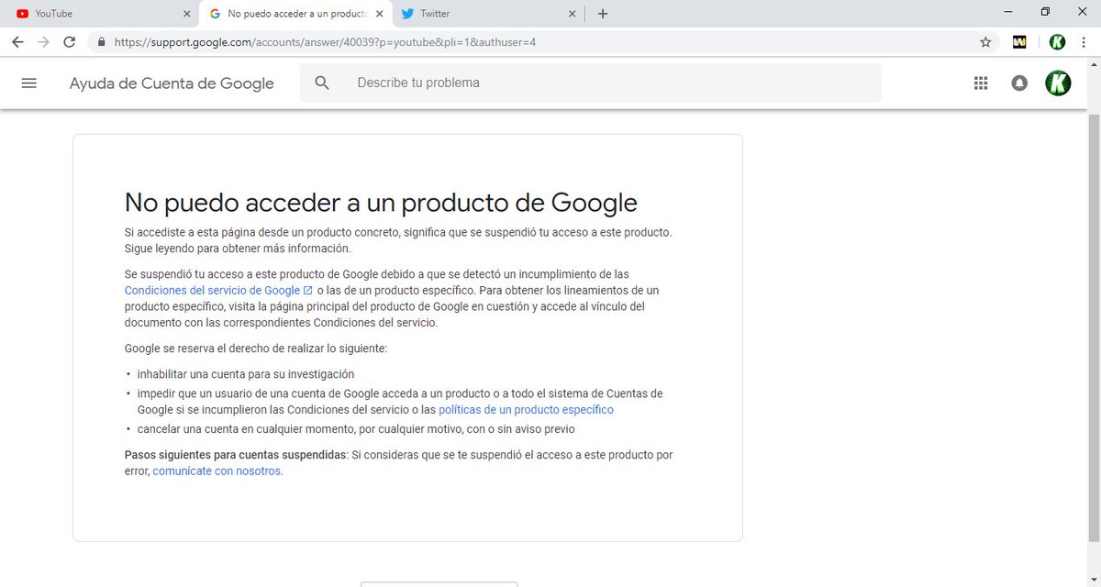
Task: Open the Google apps grid
Action: pyautogui.click(x=981, y=83)
